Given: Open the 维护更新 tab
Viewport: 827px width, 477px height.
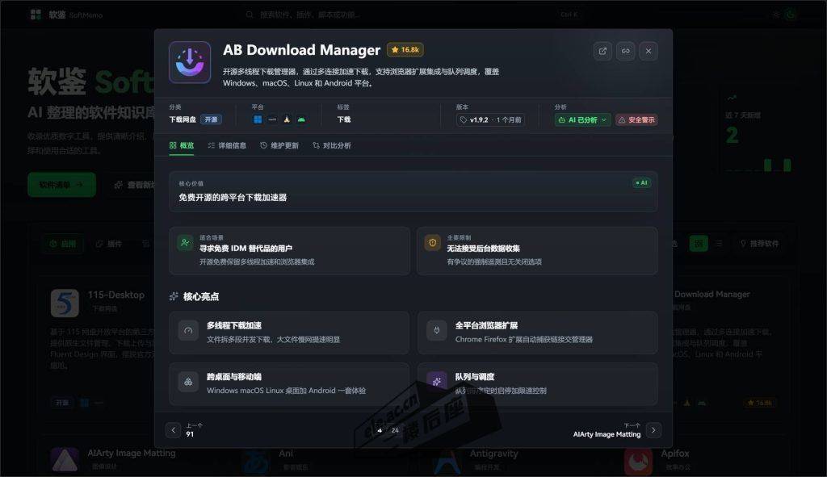Looking at the screenshot, I should point(279,145).
